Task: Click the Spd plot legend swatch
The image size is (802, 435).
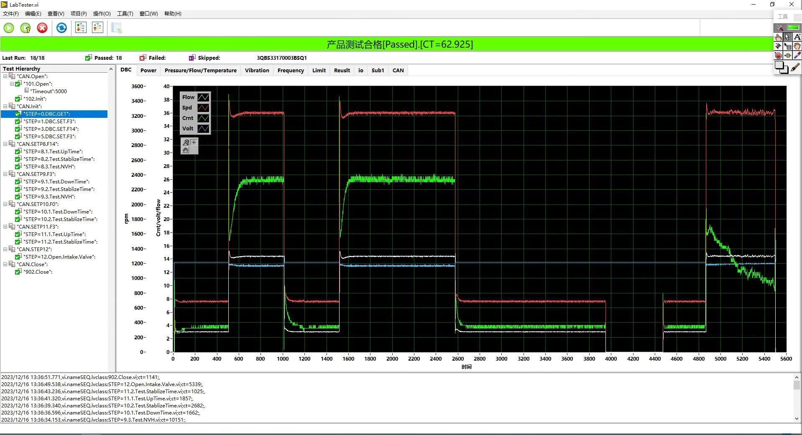Action: (203, 108)
